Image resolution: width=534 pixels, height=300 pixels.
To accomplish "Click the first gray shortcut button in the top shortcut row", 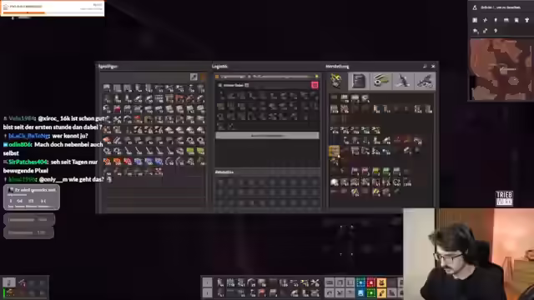I will tap(330, 282).
